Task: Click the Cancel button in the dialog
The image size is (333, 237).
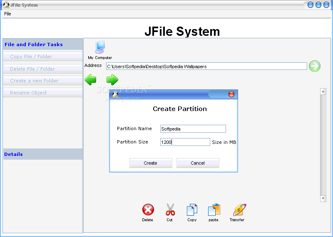Action: coord(198,163)
